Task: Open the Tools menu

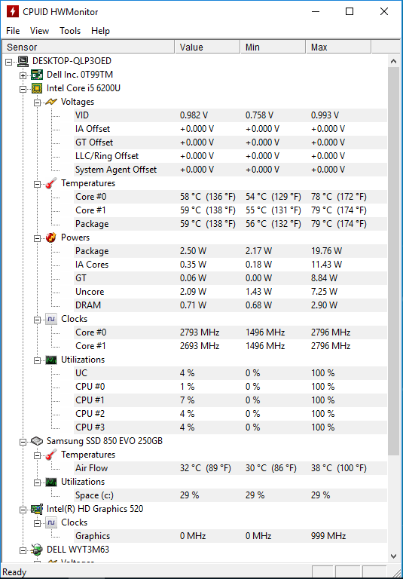Action: click(70, 31)
